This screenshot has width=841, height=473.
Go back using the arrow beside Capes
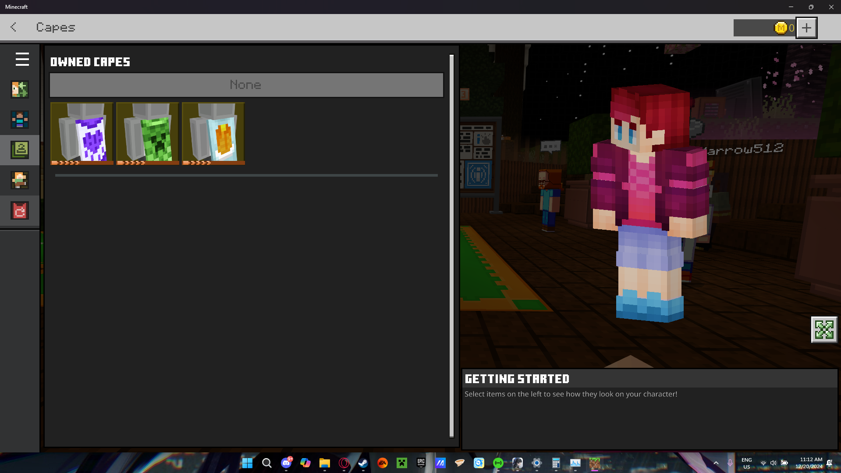(14, 27)
